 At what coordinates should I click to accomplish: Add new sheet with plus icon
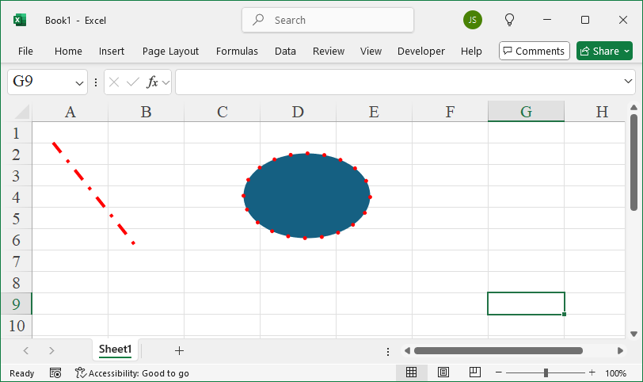pyautogui.click(x=179, y=351)
